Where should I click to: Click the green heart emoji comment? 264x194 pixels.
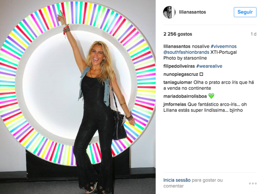(x=211, y=96)
